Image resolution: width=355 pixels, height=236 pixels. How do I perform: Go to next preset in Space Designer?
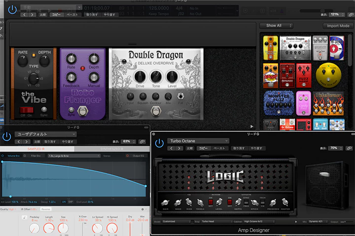pyautogui.click(x=27, y=142)
